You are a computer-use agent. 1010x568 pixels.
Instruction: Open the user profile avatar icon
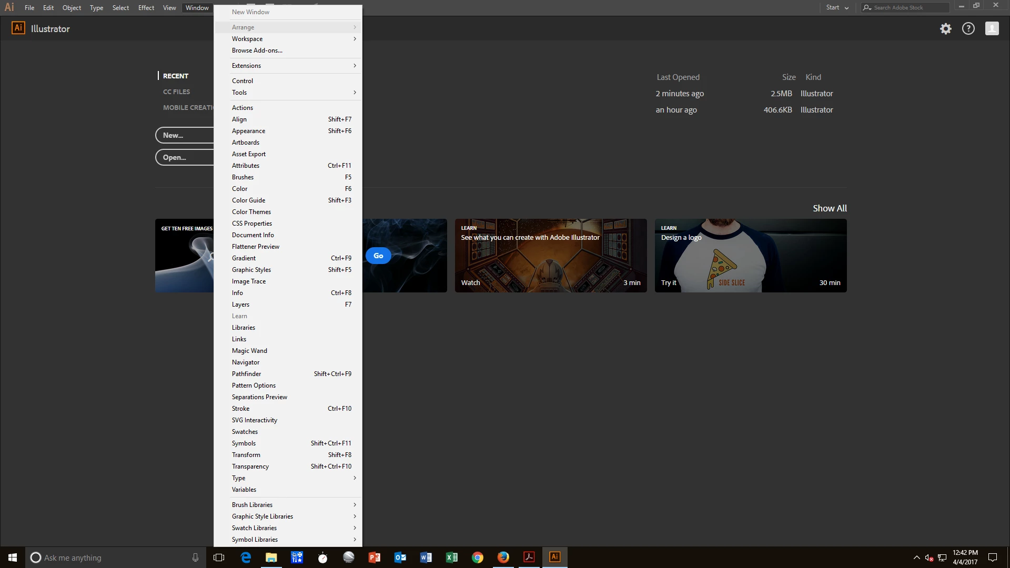tap(992, 29)
